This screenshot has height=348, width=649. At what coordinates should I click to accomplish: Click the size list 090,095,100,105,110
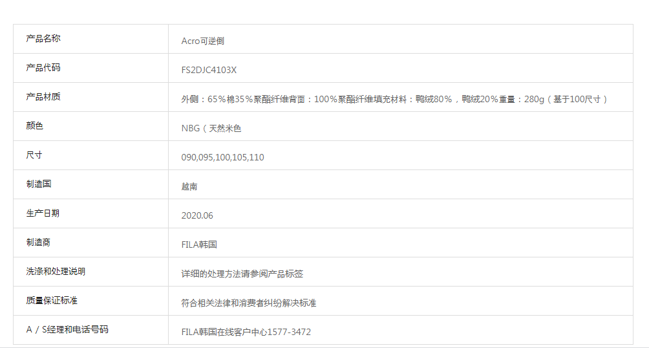[222, 157]
